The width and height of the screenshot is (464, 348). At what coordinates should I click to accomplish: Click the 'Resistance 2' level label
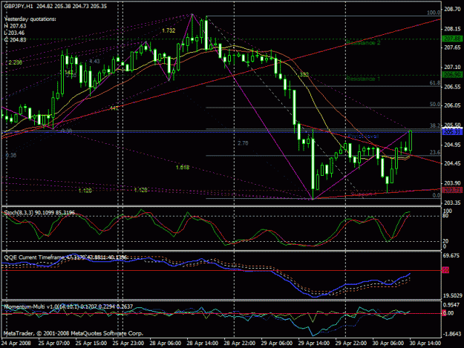click(363, 43)
